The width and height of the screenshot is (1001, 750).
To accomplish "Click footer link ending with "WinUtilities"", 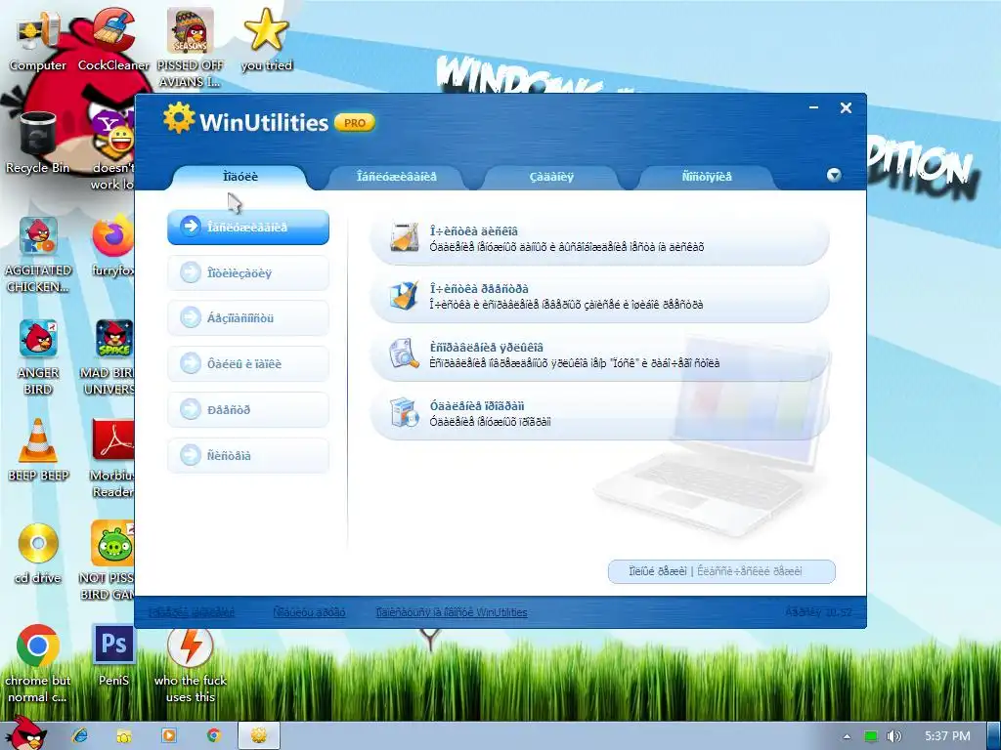I will (452, 612).
